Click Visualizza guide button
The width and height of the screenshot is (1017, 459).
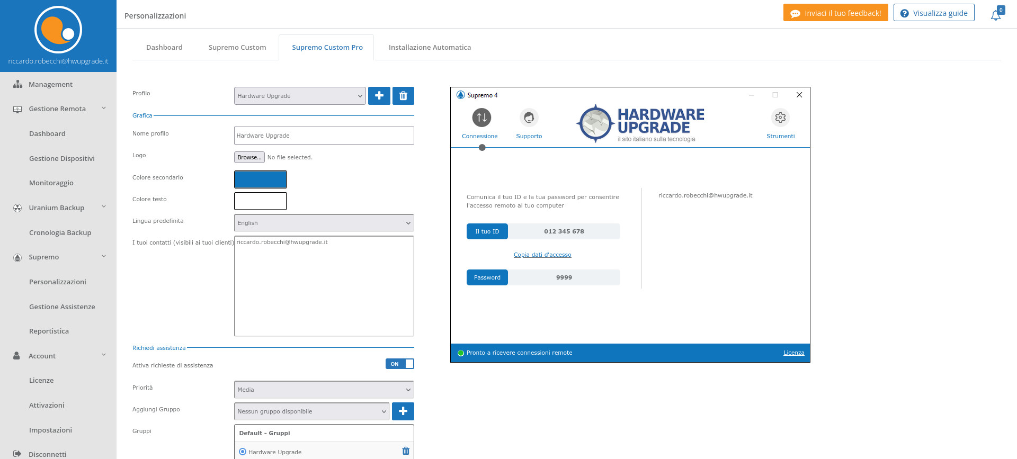coord(934,13)
